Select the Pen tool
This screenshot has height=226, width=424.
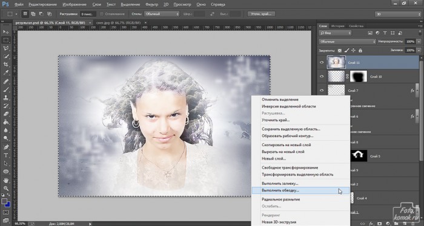coord(5,147)
